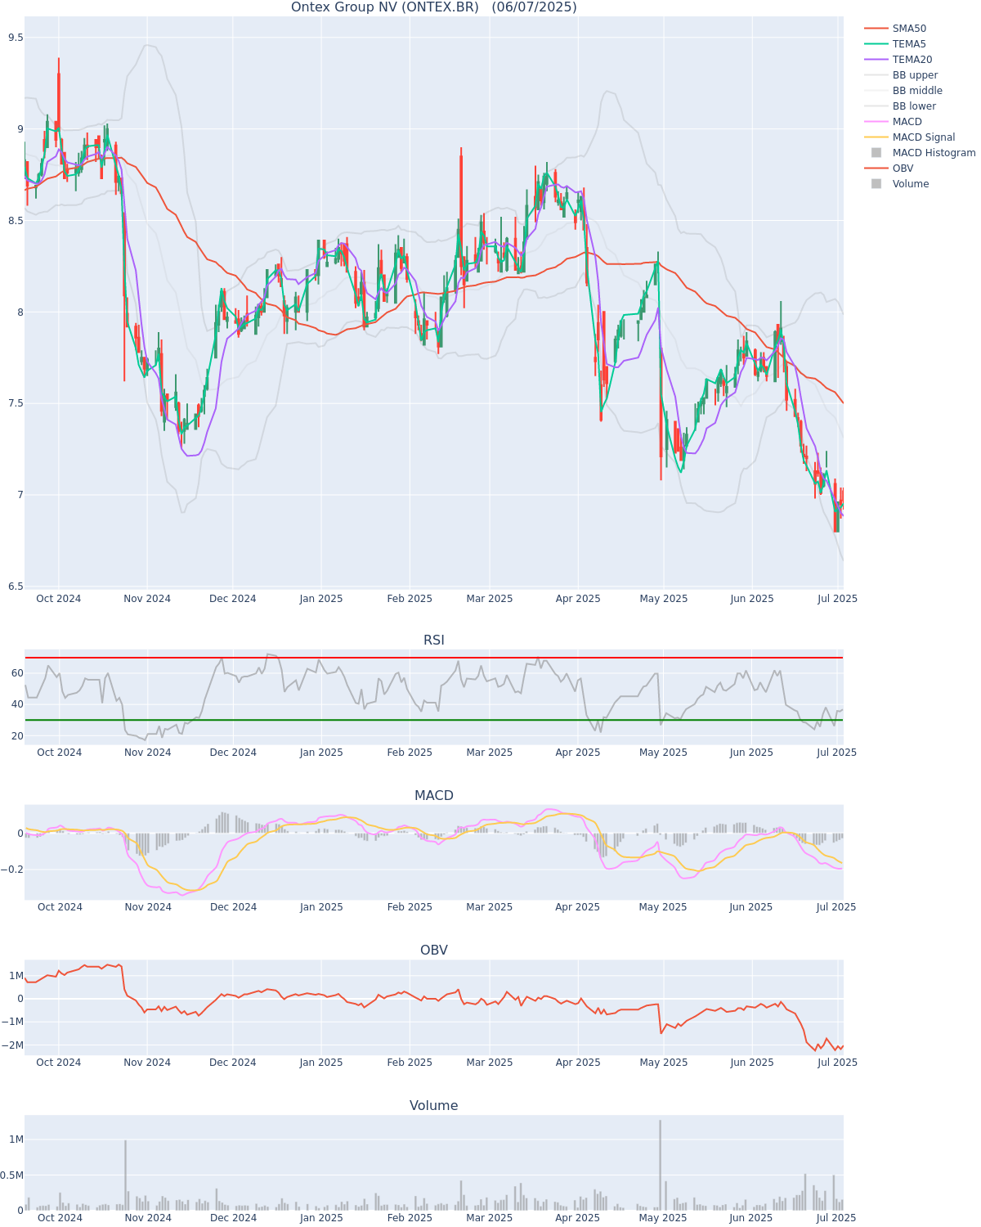Click Jan 2025 label under price chart
981x1227 pixels.
tap(321, 599)
